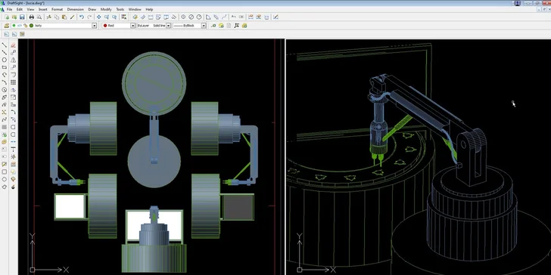Click the large circular table in left viewport
Image resolution: width=551 pixels, height=275 pixels.
pos(154,83)
